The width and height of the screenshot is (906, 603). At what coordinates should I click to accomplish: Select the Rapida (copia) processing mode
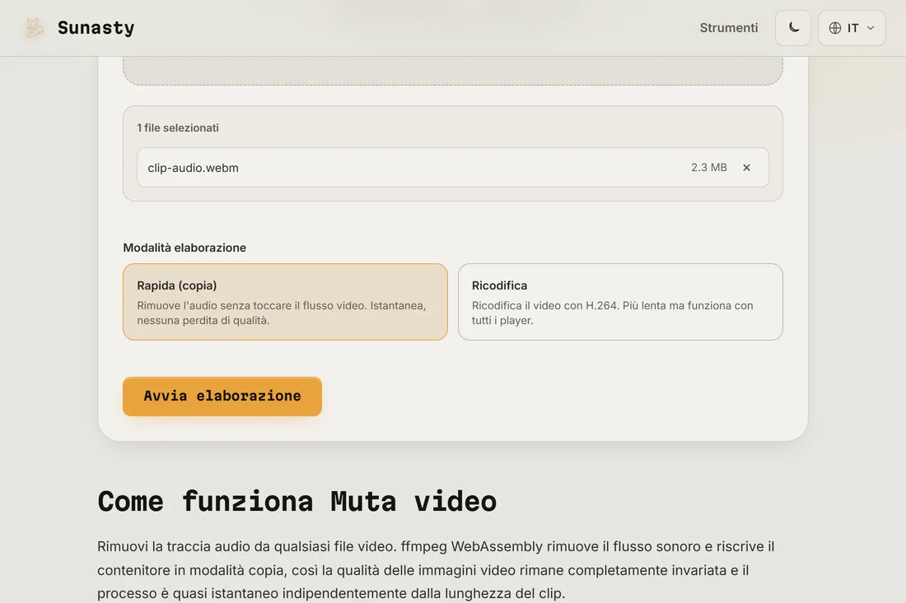tap(286, 302)
